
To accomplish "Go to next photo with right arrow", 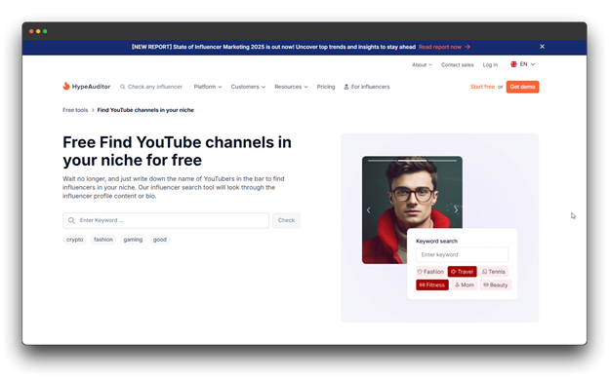I will (456, 209).
